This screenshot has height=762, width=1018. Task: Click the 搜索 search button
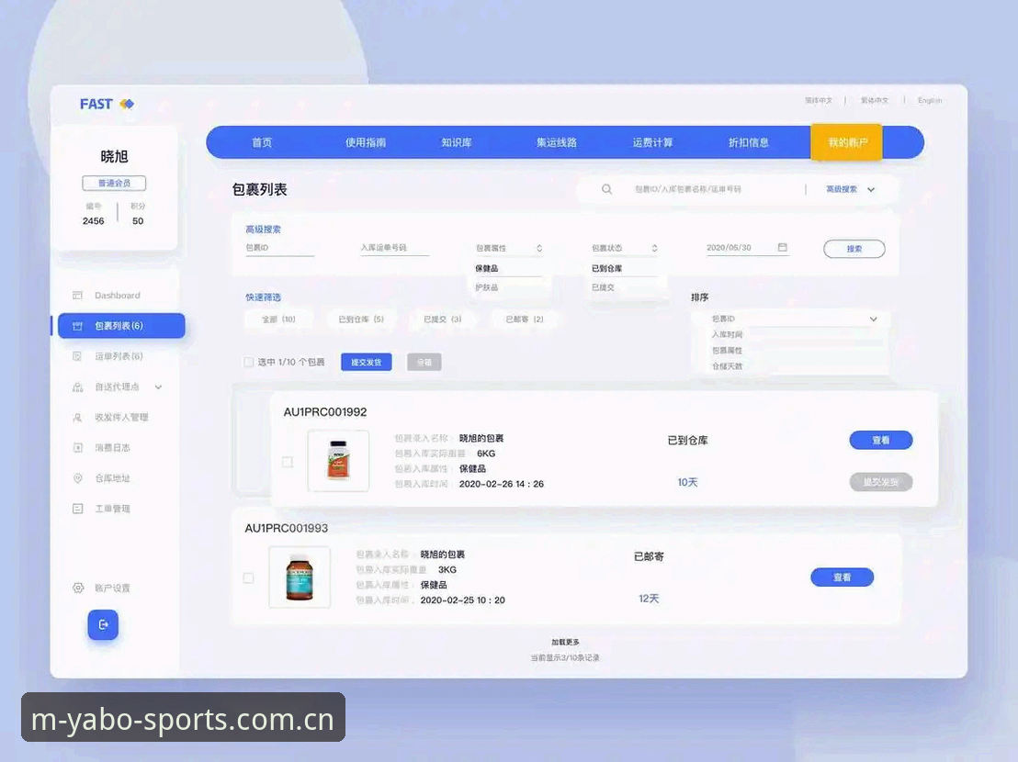pos(854,249)
